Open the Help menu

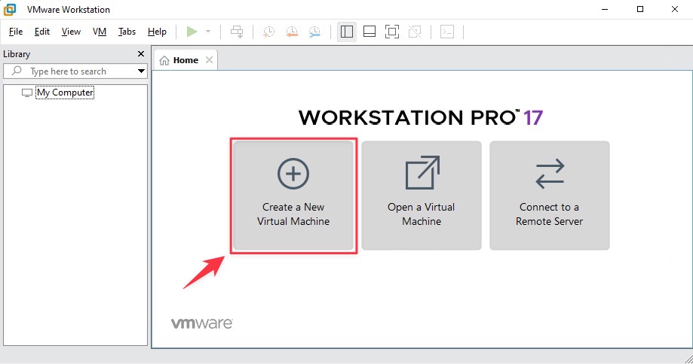(x=157, y=32)
